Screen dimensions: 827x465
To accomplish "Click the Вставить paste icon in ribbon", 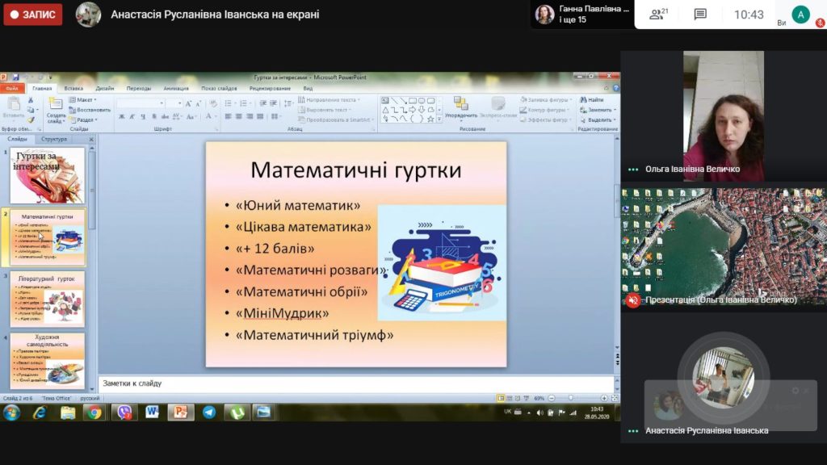I will pyautogui.click(x=14, y=104).
